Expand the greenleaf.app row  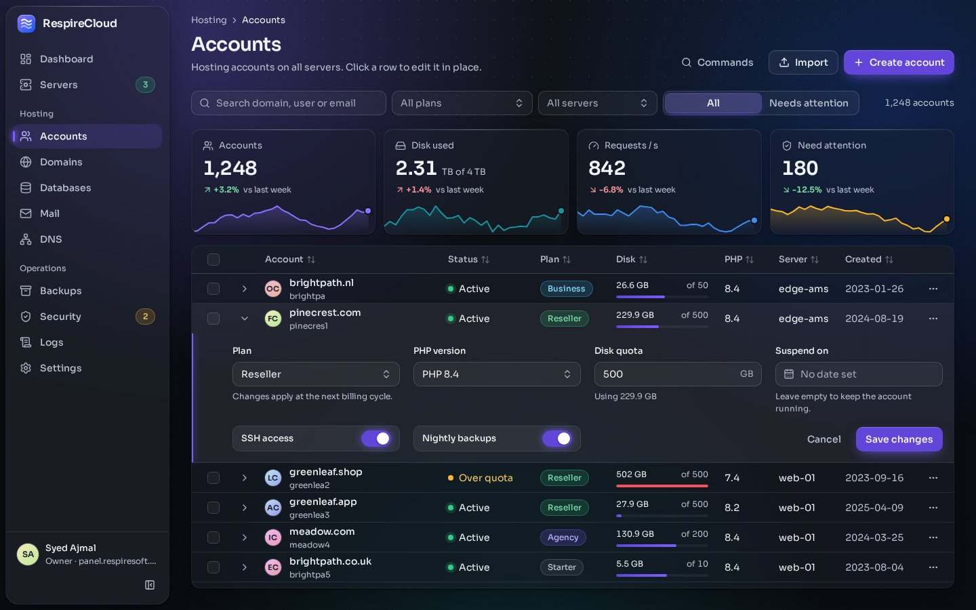245,508
